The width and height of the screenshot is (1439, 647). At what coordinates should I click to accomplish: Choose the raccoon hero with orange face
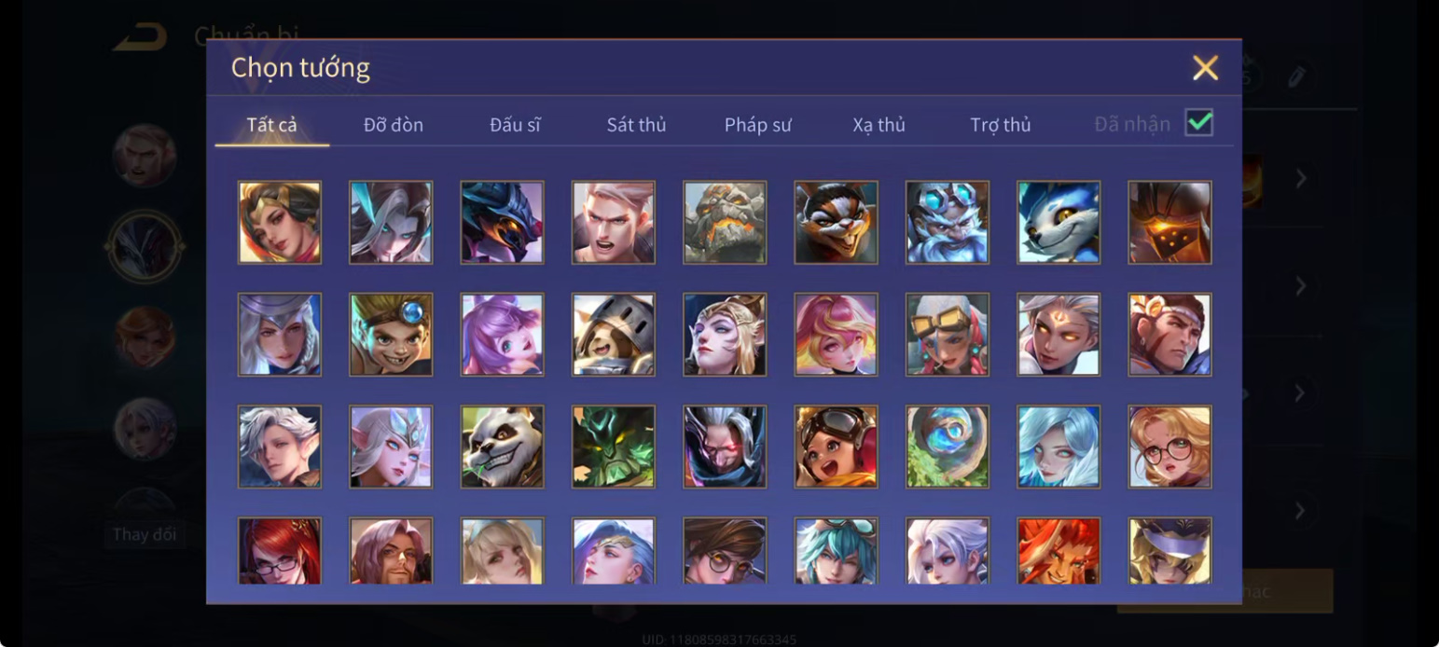[x=836, y=223]
